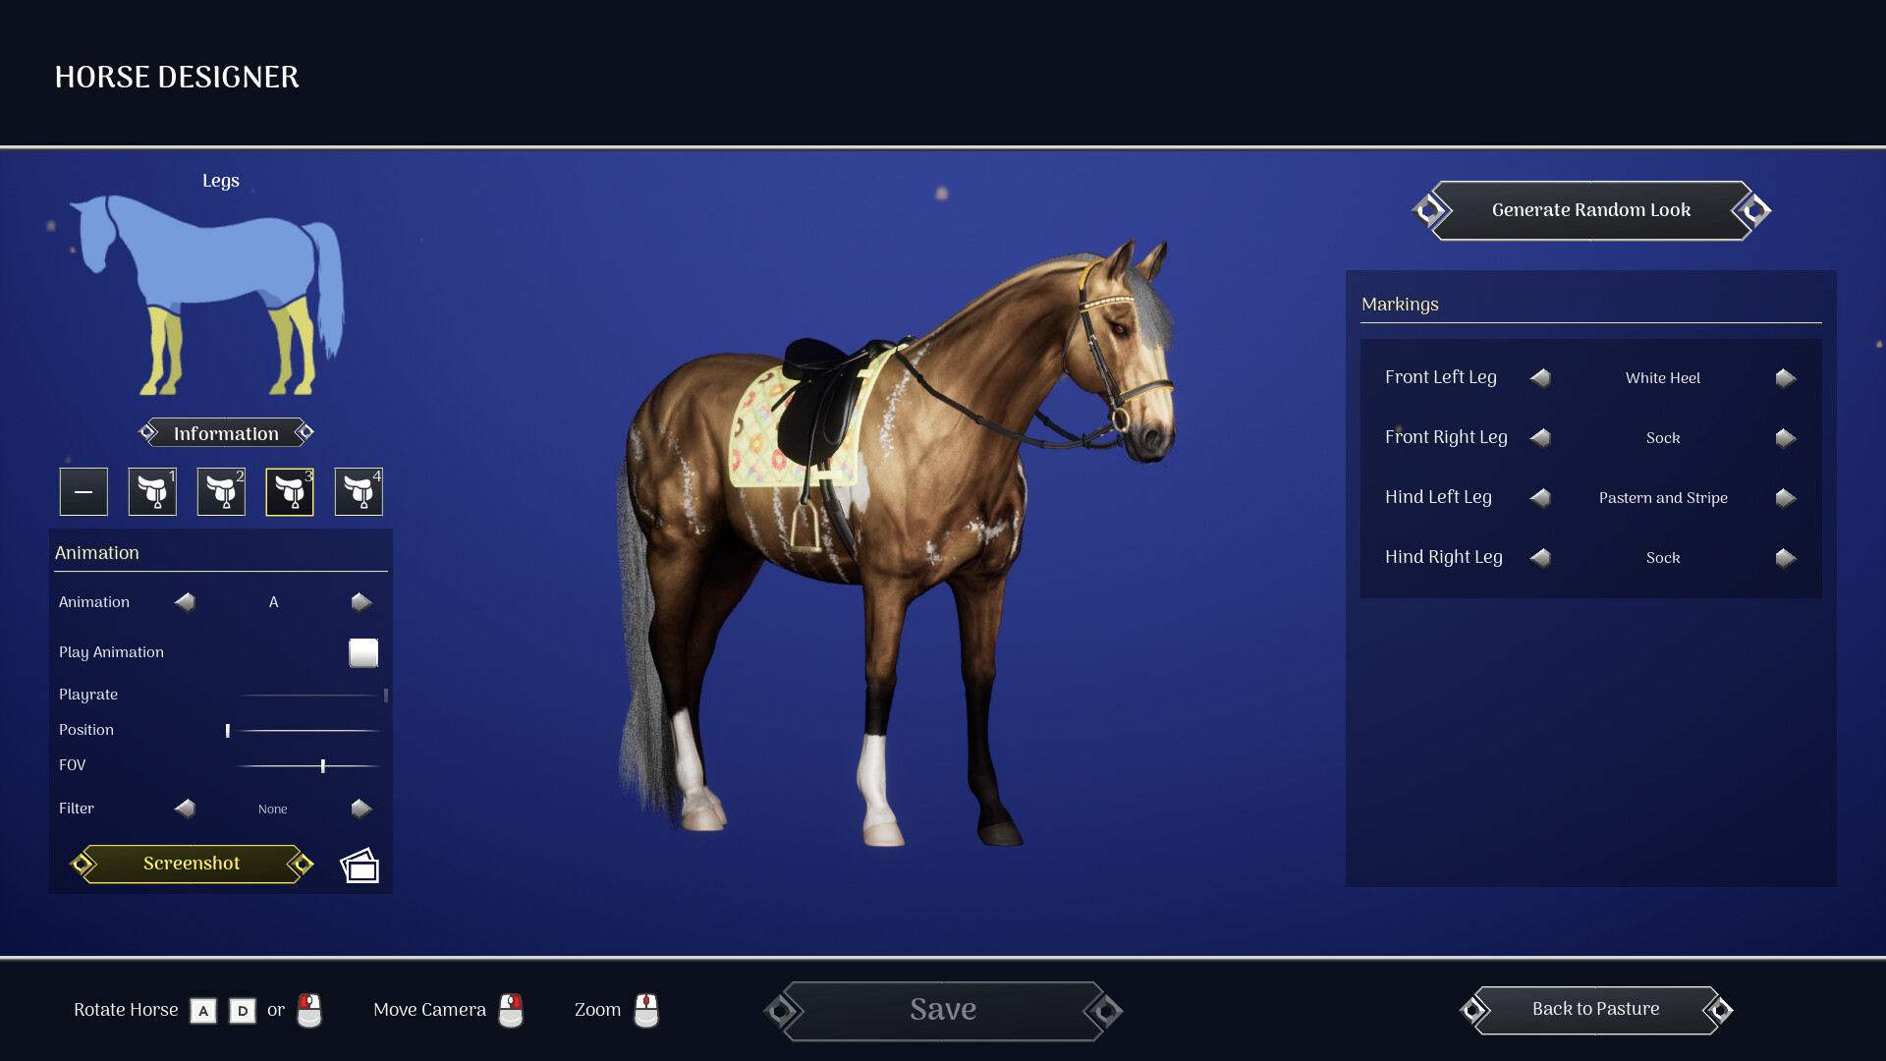
Task: Select tack set 2 saddle icon
Action: (x=221, y=491)
